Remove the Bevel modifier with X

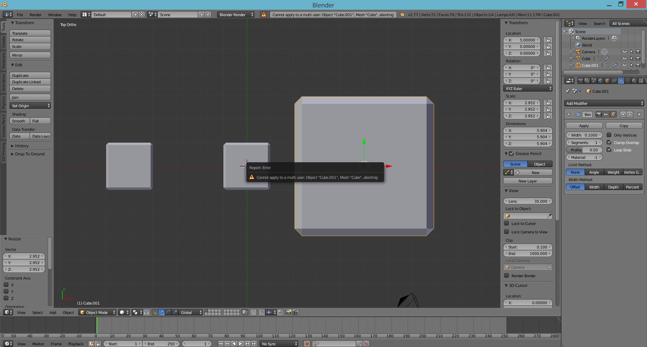pos(639,114)
